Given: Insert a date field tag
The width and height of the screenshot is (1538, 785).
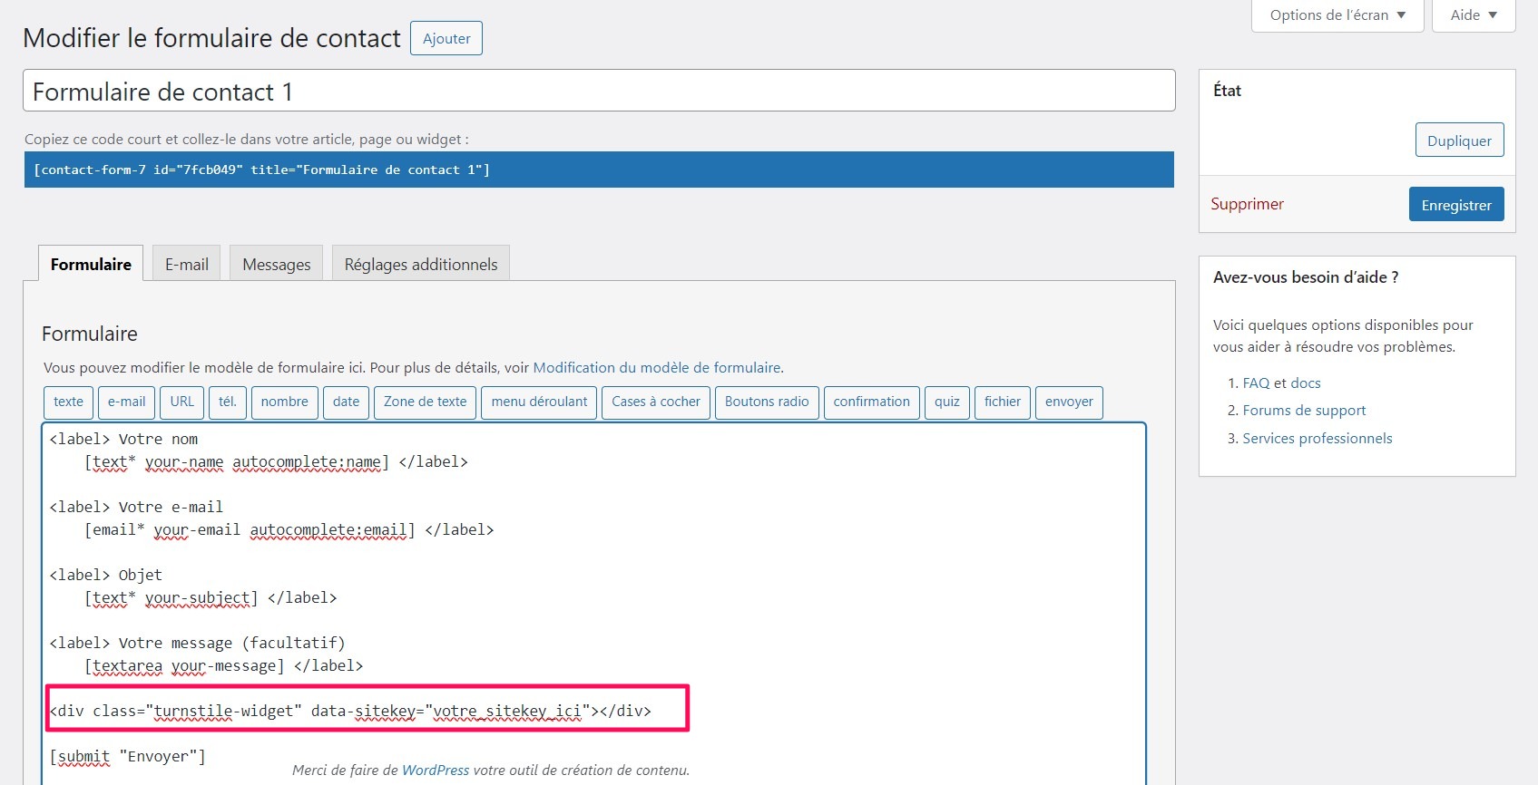Looking at the screenshot, I should (x=346, y=402).
